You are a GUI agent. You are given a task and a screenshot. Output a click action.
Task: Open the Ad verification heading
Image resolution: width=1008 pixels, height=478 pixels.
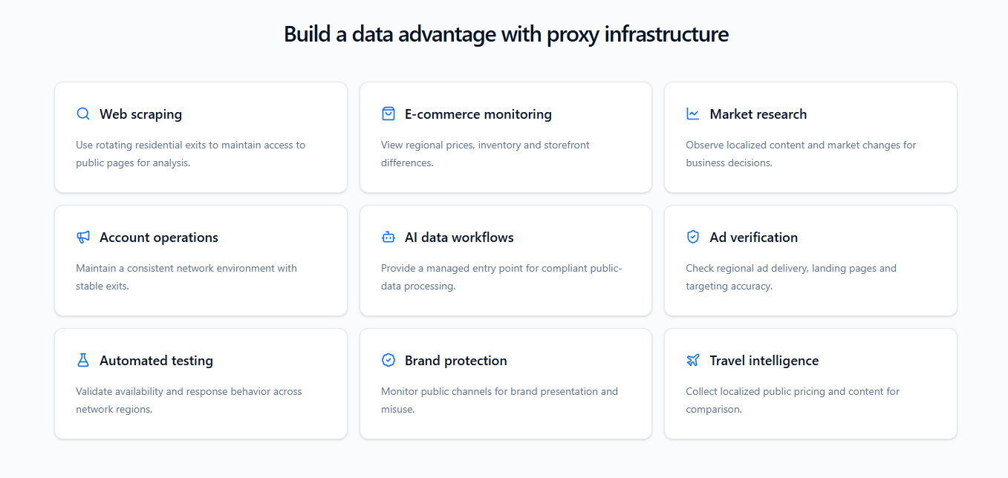(753, 238)
